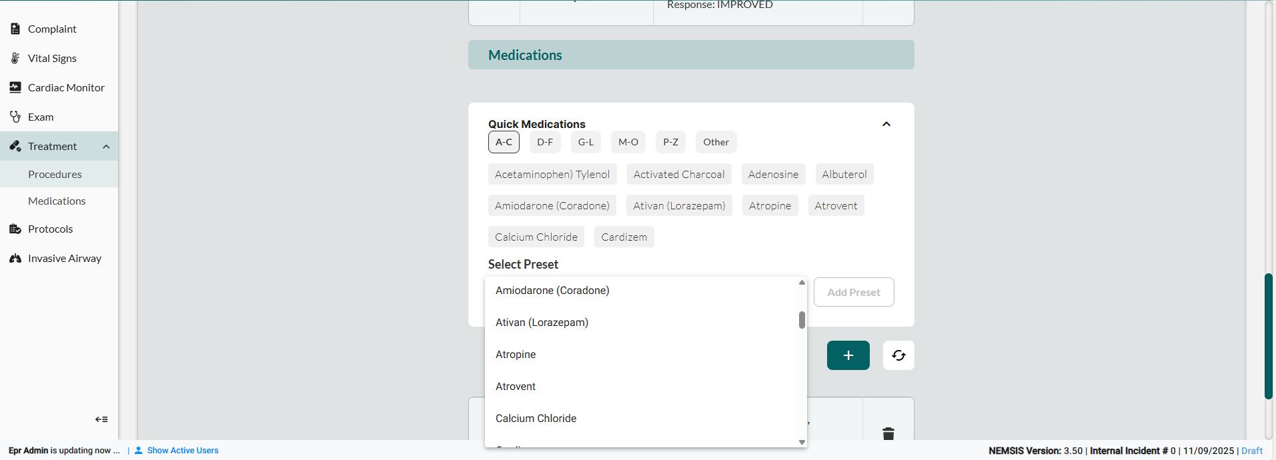Open the Show Active Users link

click(x=182, y=451)
